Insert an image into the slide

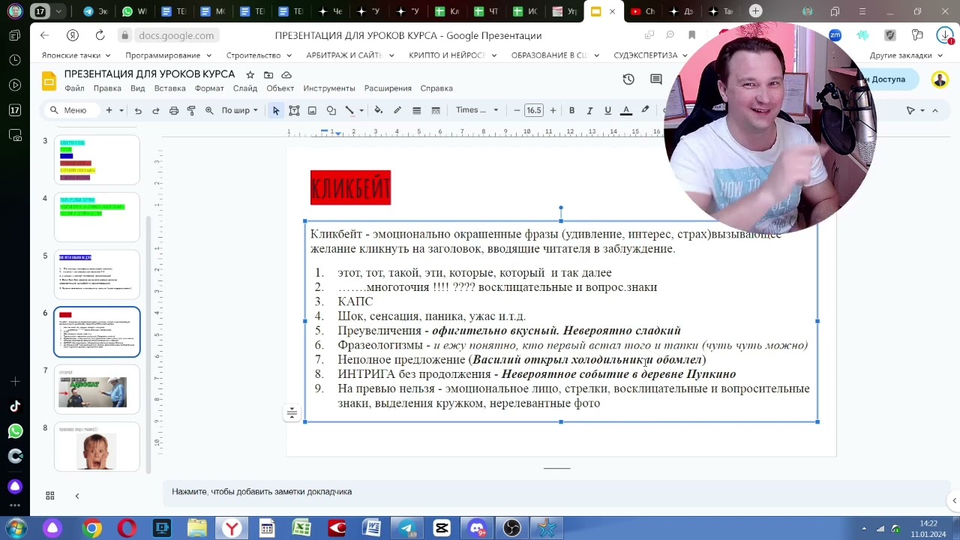tap(312, 110)
